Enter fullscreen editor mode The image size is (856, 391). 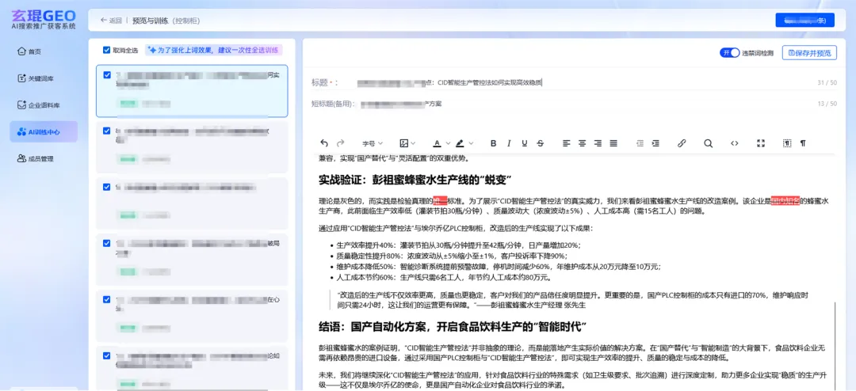coord(761,143)
